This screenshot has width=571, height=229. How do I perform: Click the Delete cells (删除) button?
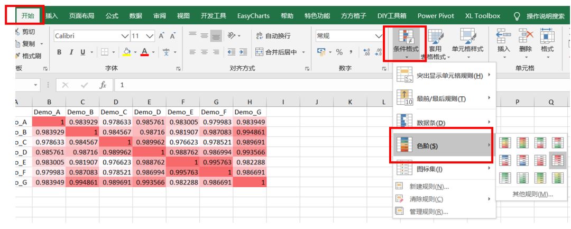(x=526, y=44)
